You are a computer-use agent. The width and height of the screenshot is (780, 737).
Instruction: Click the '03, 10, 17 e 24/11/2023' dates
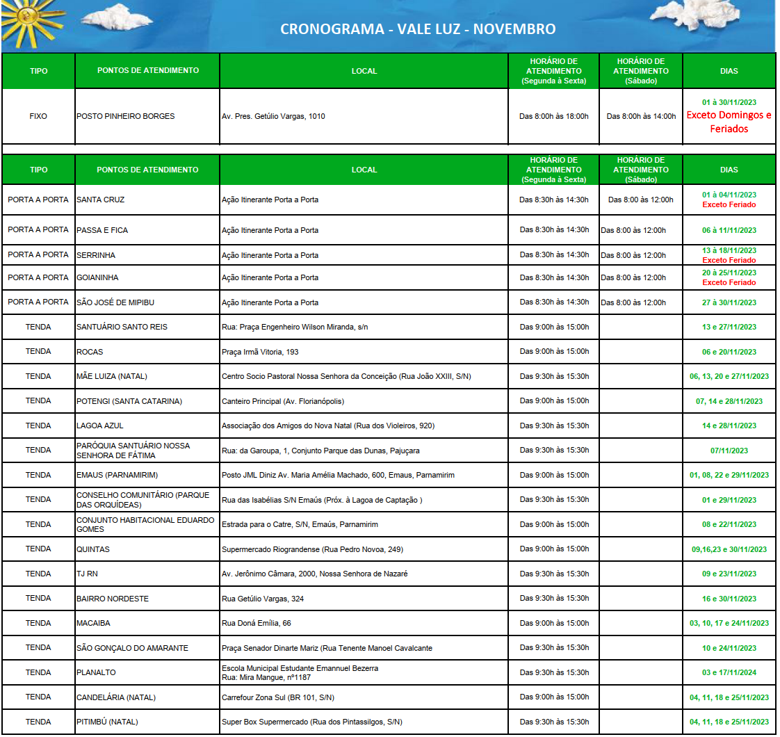click(729, 622)
